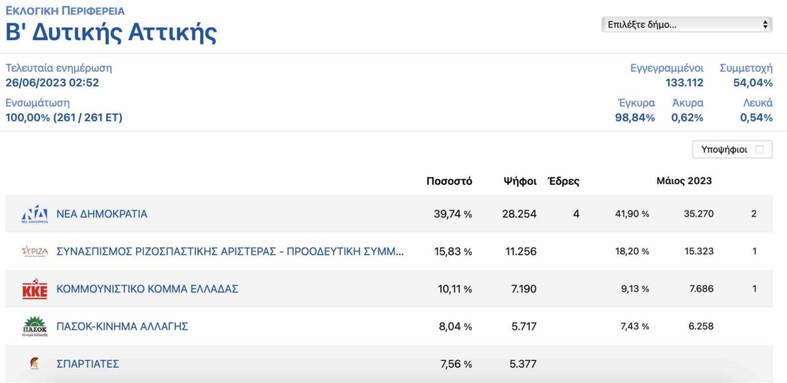Open the Επιλέξτε δήμο dropdown
The height and width of the screenshot is (383, 787).
coord(687,25)
